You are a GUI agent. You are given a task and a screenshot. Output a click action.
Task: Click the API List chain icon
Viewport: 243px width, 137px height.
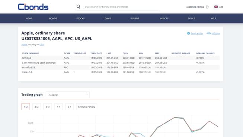[x=209, y=34]
